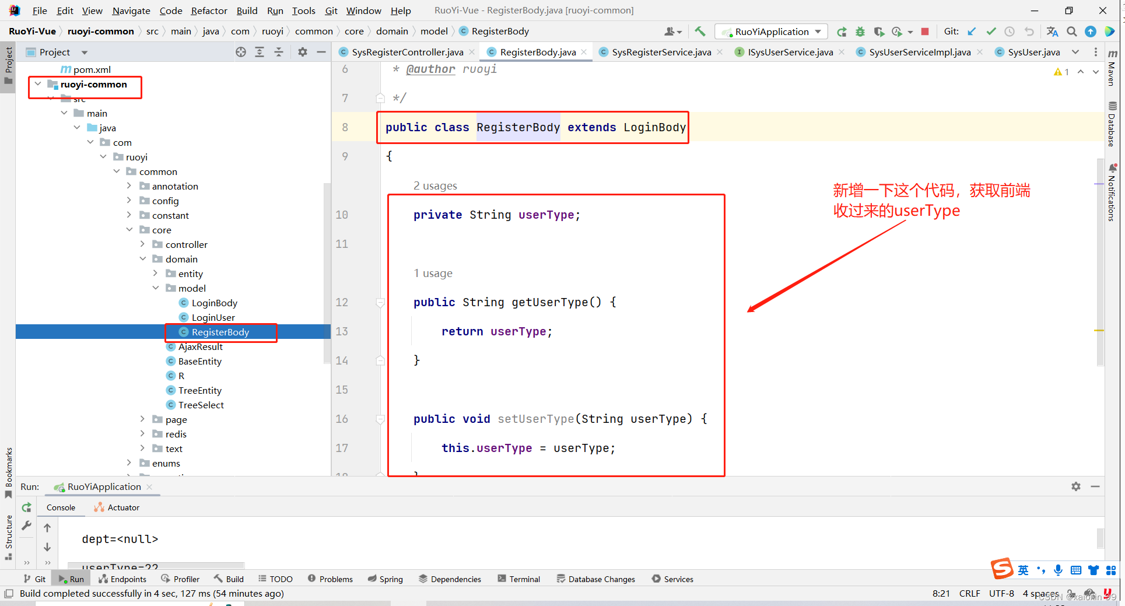
Task: Collapse the ruoyi-common module node
Action: [x=38, y=84]
